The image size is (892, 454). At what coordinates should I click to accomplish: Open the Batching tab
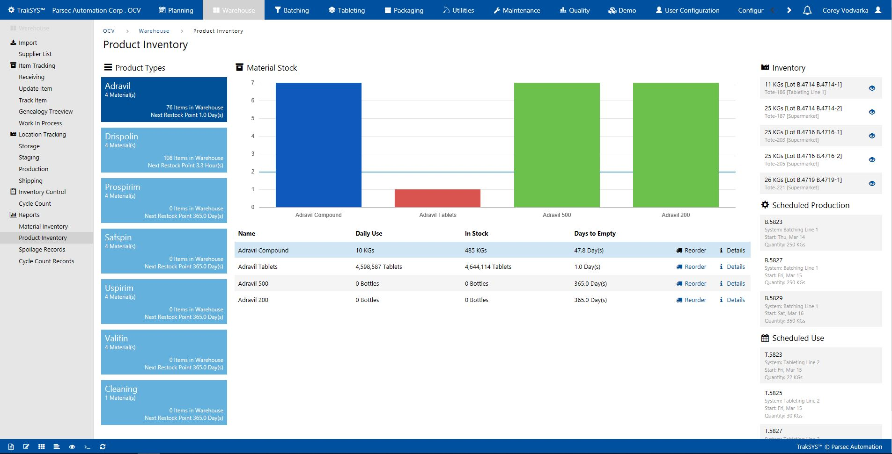click(292, 10)
